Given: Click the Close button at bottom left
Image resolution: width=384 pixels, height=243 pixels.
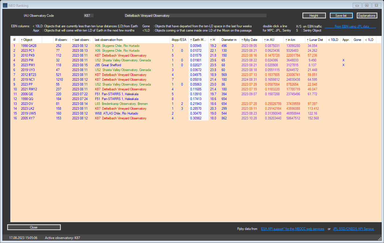Looking at the screenshot, I should [34, 227].
